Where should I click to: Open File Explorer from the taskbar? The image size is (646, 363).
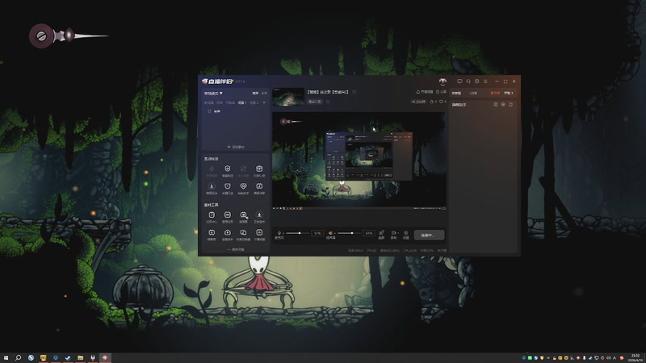[80, 357]
